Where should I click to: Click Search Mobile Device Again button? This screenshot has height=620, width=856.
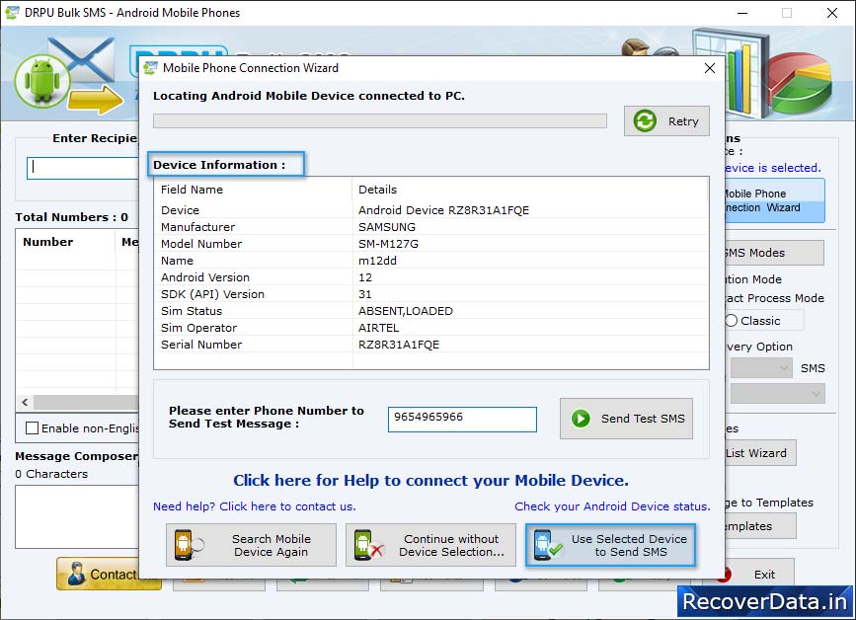pos(251,545)
